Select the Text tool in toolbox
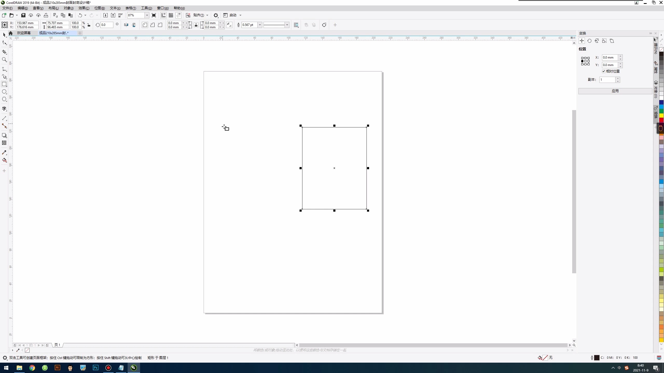The height and width of the screenshot is (373, 664). [4, 109]
